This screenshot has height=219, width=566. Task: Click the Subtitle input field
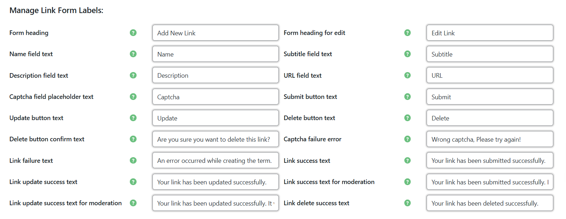tap(490, 54)
